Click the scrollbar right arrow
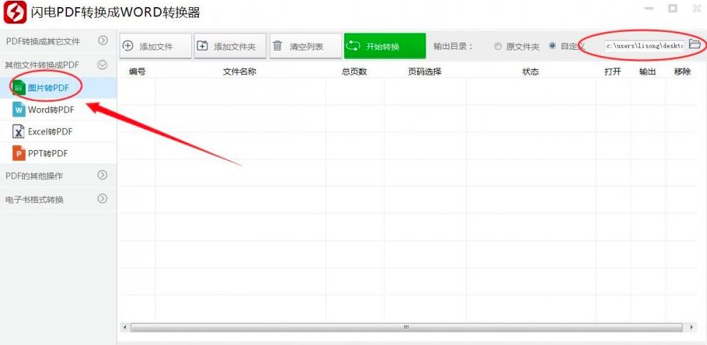The image size is (707, 345). [x=692, y=327]
